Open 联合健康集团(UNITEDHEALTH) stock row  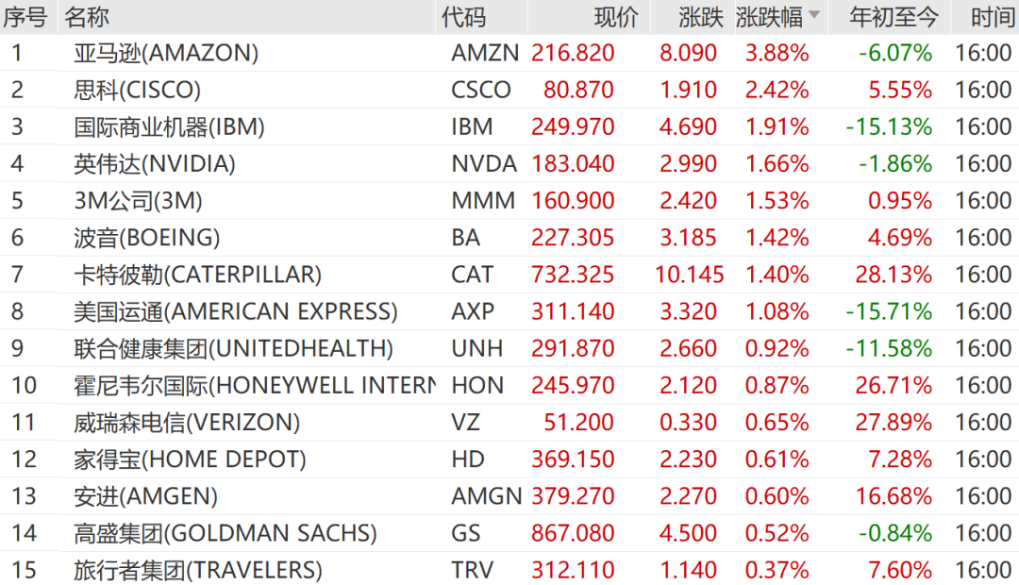[x=233, y=348]
